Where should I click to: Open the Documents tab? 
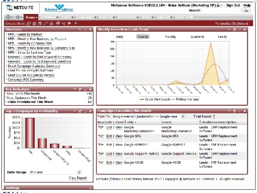[128, 17]
